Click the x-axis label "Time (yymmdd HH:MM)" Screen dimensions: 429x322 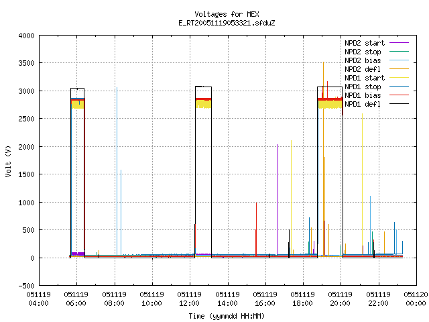point(227,316)
